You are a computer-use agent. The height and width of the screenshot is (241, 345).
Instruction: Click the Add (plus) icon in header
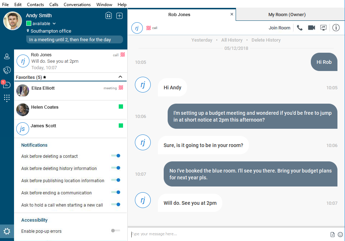coord(119,15)
